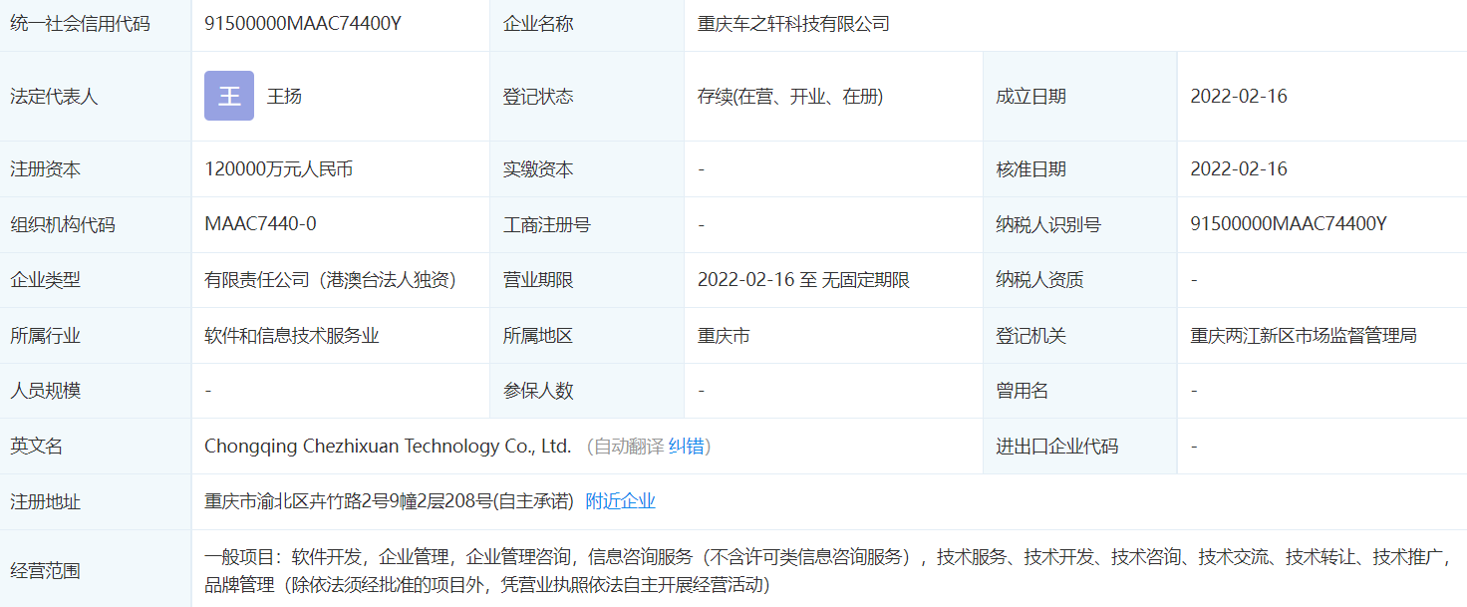Click the 人员规模 label

click(45, 391)
